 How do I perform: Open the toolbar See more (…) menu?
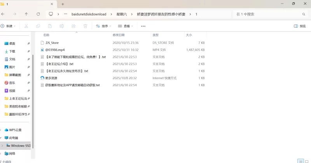pos(143,26)
